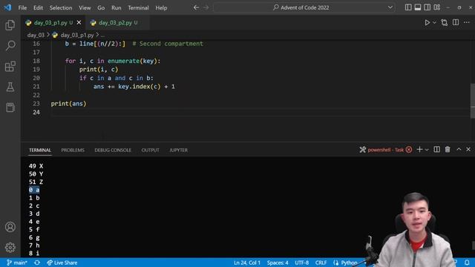This screenshot has height=267, width=475.
Task: Run Python file with play button
Action: point(427,23)
